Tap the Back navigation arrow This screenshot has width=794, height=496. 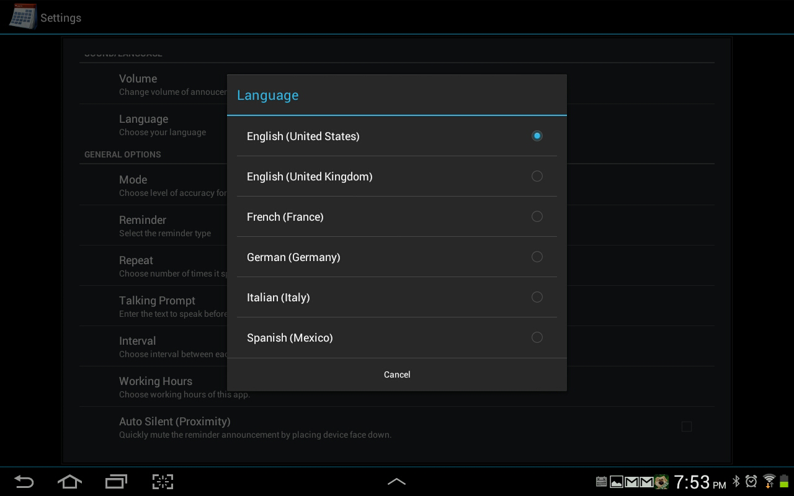(x=24, y=482)
